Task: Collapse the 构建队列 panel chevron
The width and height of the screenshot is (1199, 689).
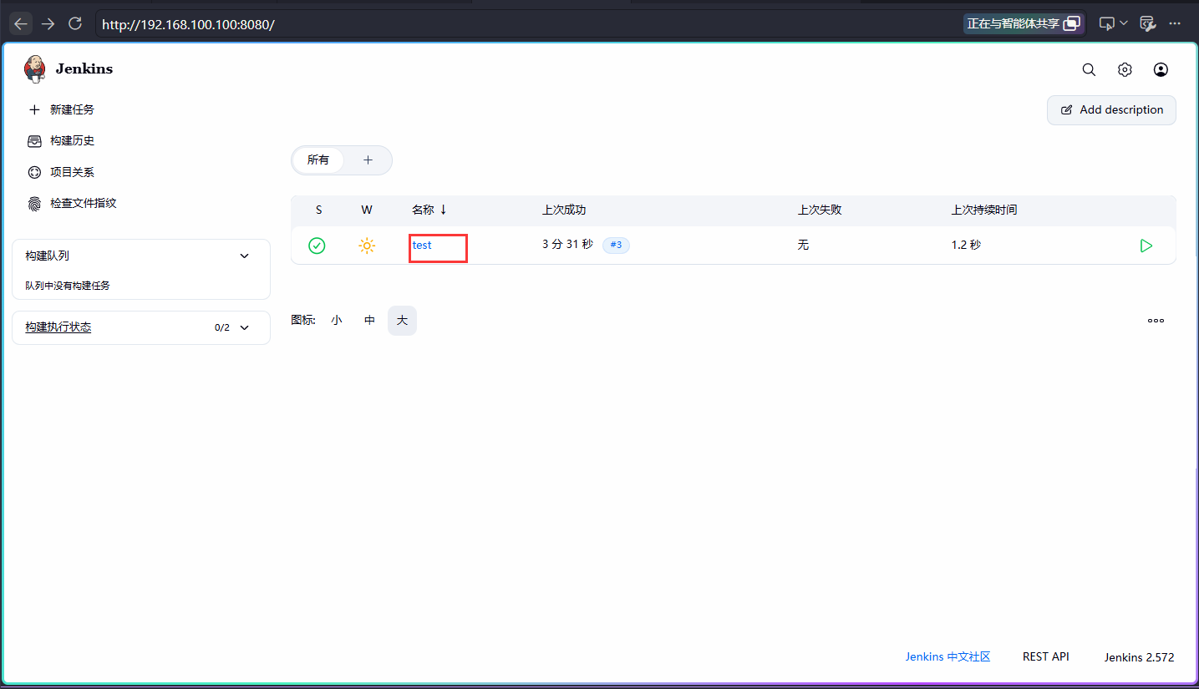Action: click(x=244, y=256)
